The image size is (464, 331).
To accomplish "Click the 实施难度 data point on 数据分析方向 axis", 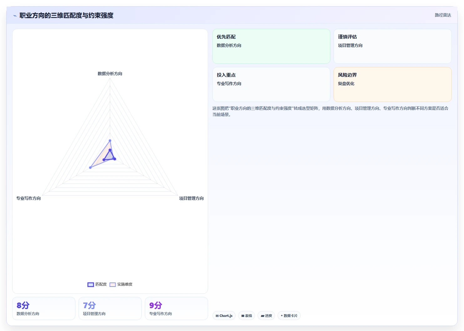I will 110,141.
